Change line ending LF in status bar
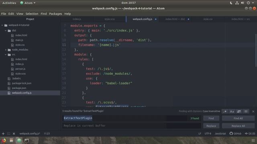 point(200,134)
